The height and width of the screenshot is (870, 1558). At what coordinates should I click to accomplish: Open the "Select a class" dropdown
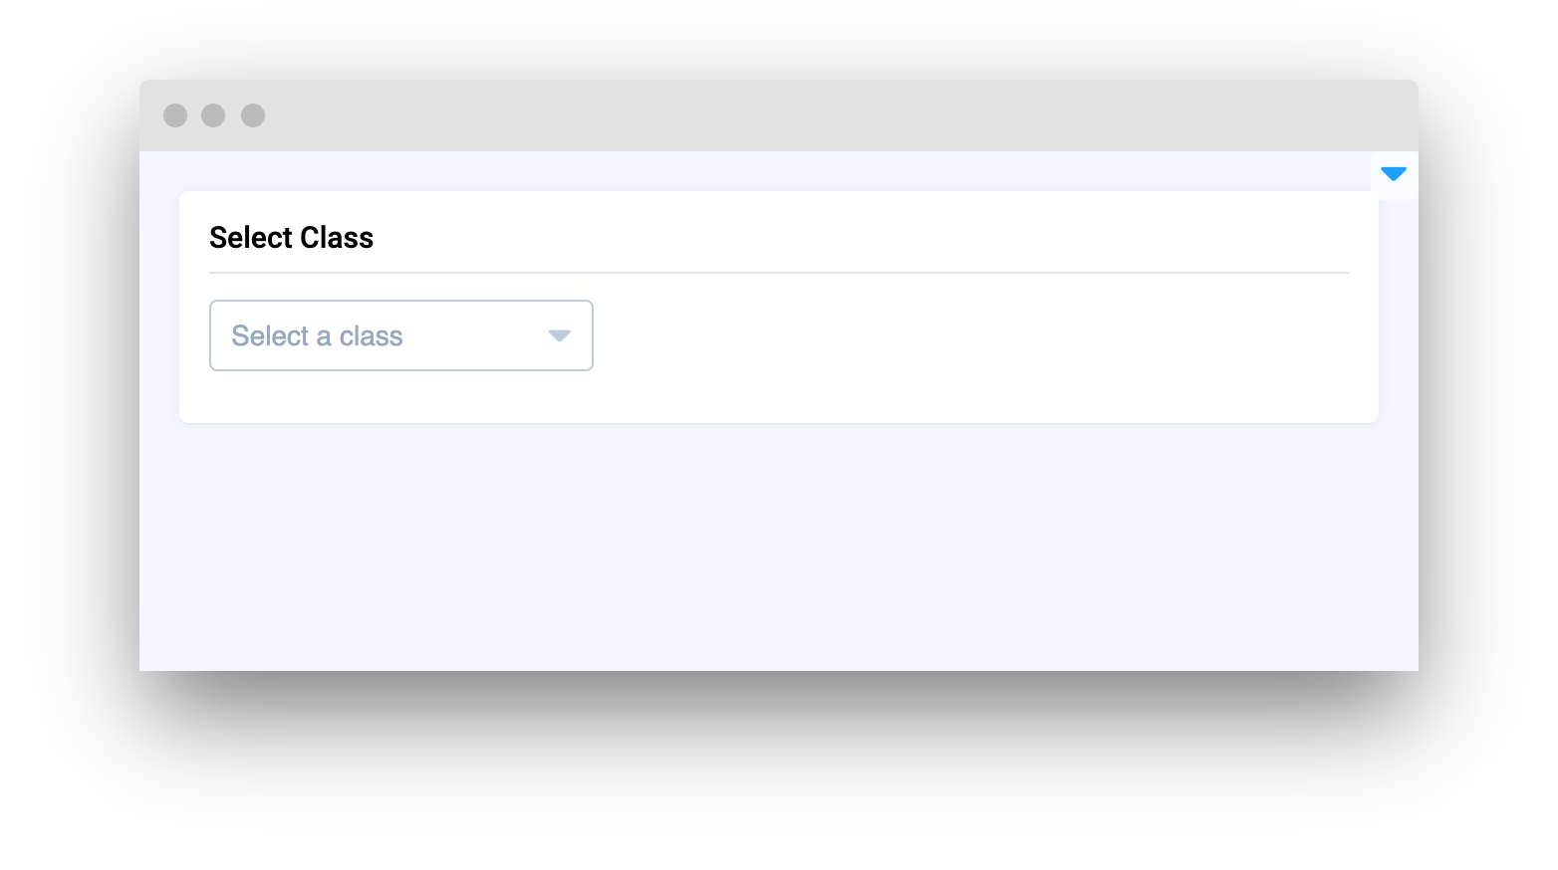point(400,335)
